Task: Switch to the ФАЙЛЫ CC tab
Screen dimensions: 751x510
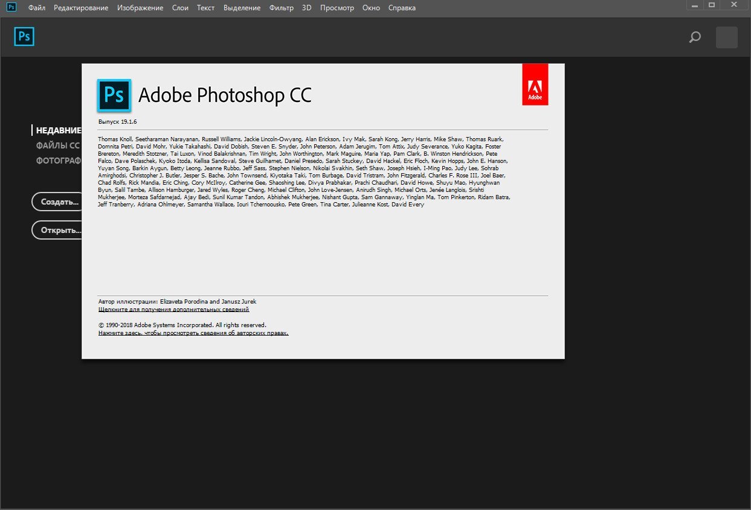Action: click(x=58, y=145)
